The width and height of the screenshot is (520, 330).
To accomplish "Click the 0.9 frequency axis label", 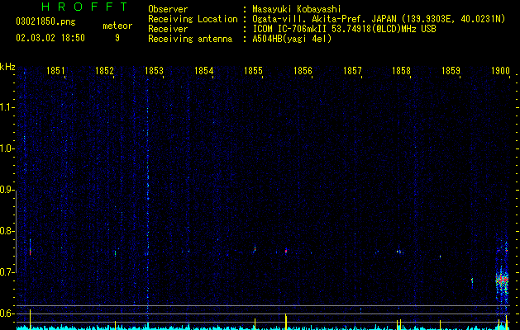I will coord(7,190).
